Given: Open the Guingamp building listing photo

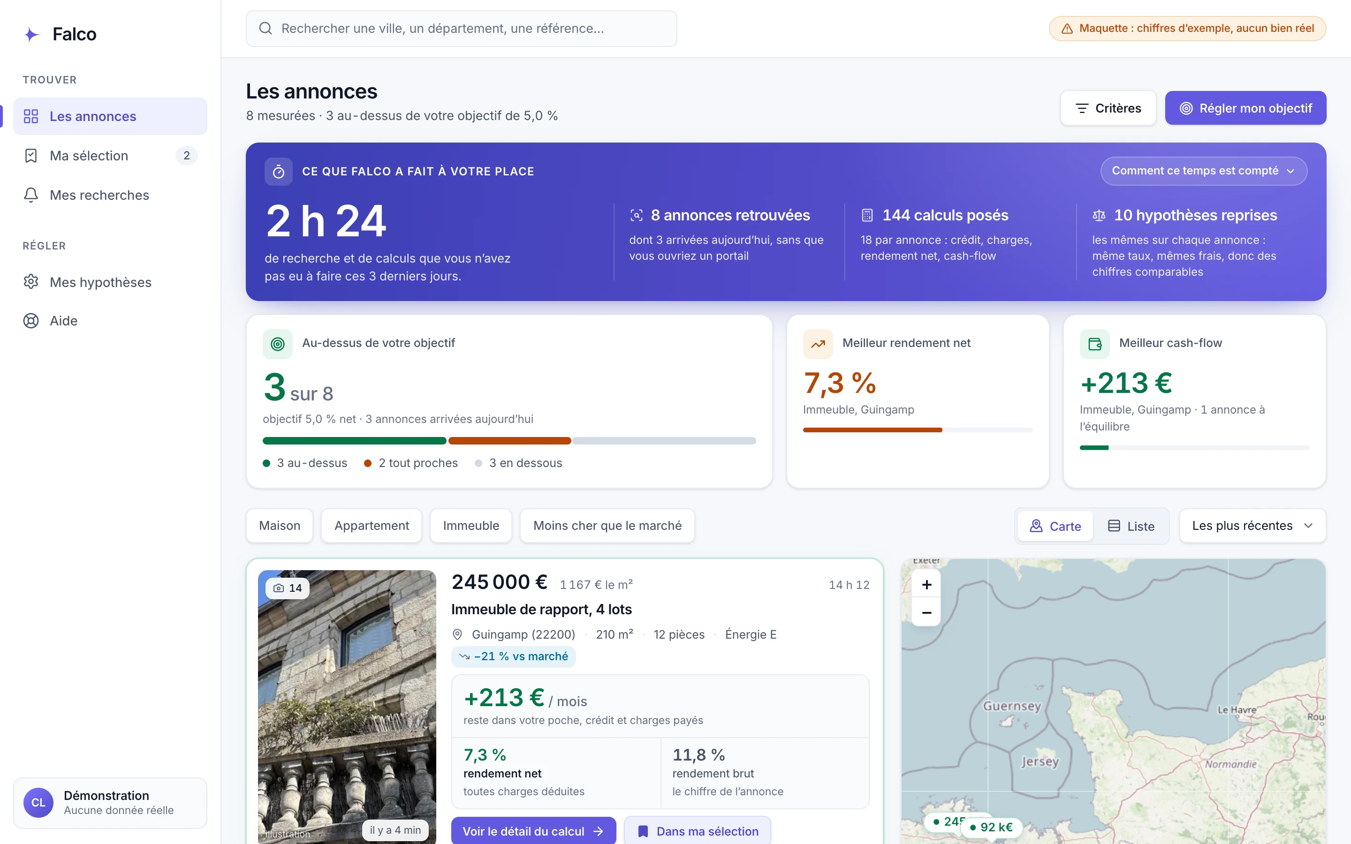Looking at the screenshot, I should [x=347, y=706].
